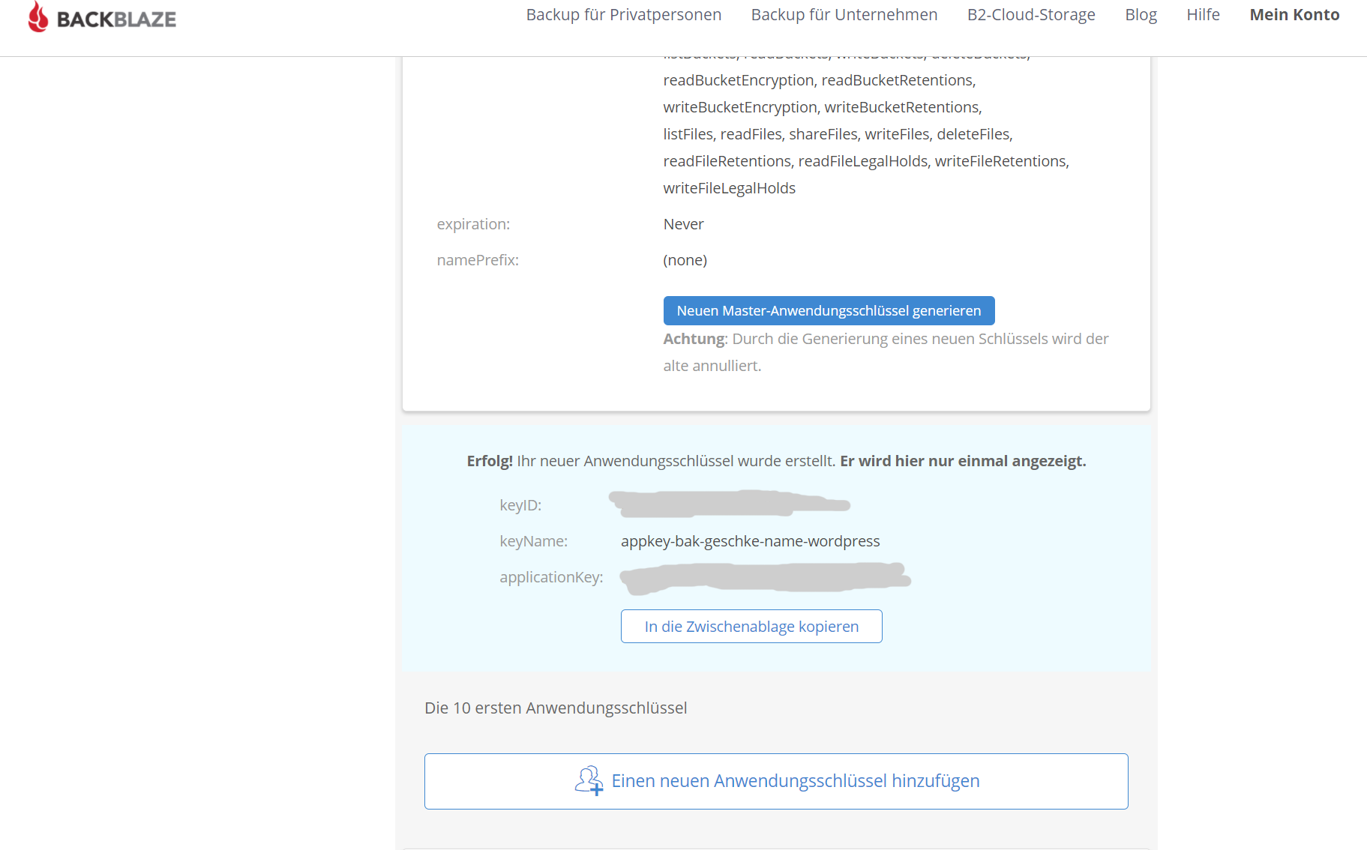Open Backup für Privatpersonen menu

pos(624,15)
